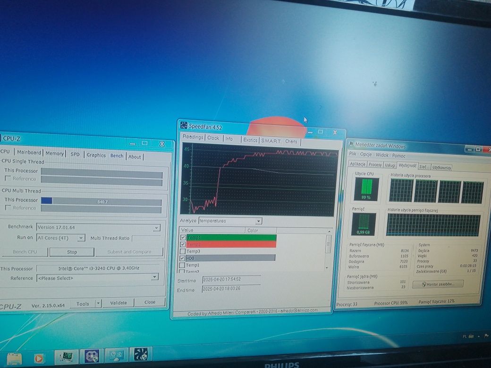Activate the CPU-Z taskbar icon
This screenshot has height=368, width=491.
(x=92, y=355)
